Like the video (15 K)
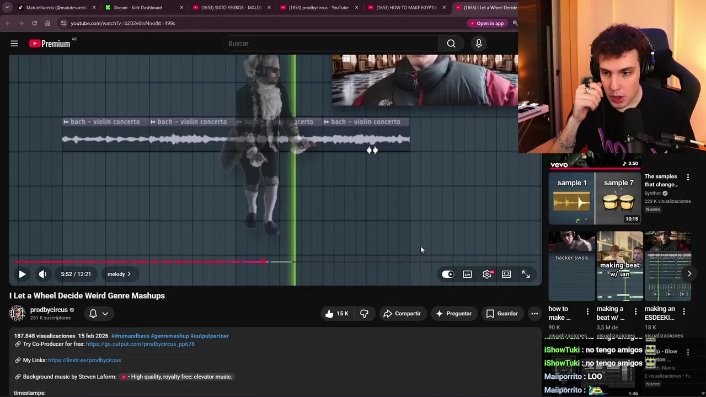The height and width of the screenshot is (397, 706). (336, 314)
